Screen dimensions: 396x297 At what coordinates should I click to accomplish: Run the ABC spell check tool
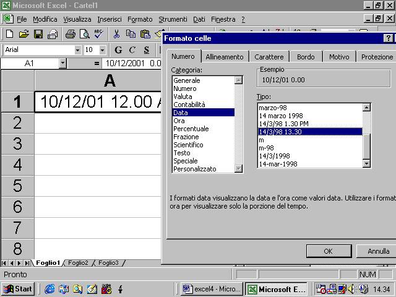click(x=98, y=34)
